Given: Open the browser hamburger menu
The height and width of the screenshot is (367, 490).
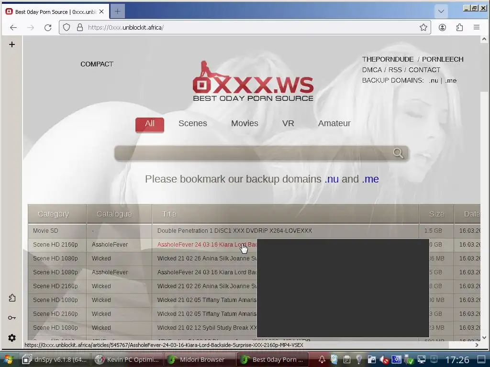Looking at the screenshot, I should pos(476,27).
